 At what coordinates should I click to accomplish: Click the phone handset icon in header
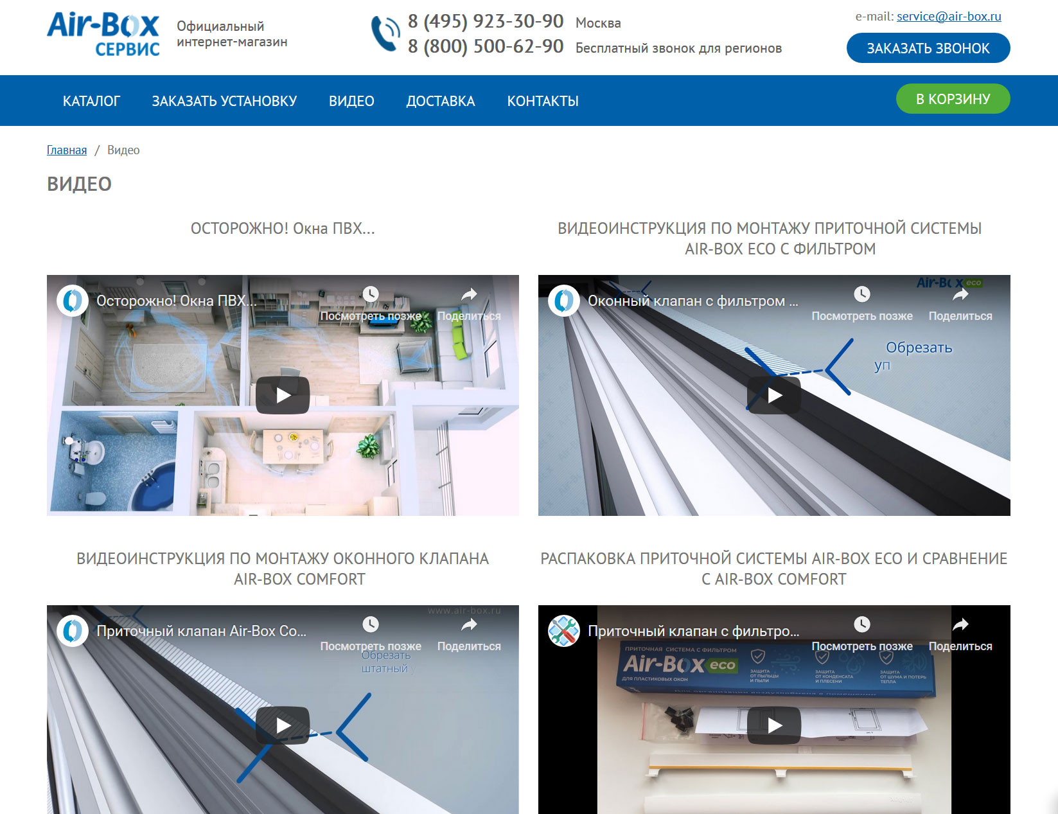tap(385, 33)
